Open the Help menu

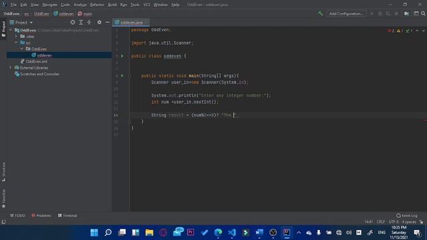tap(175, 5)
